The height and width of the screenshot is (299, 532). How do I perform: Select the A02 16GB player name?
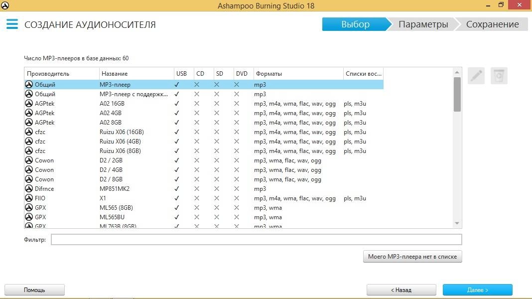[112, 104]
